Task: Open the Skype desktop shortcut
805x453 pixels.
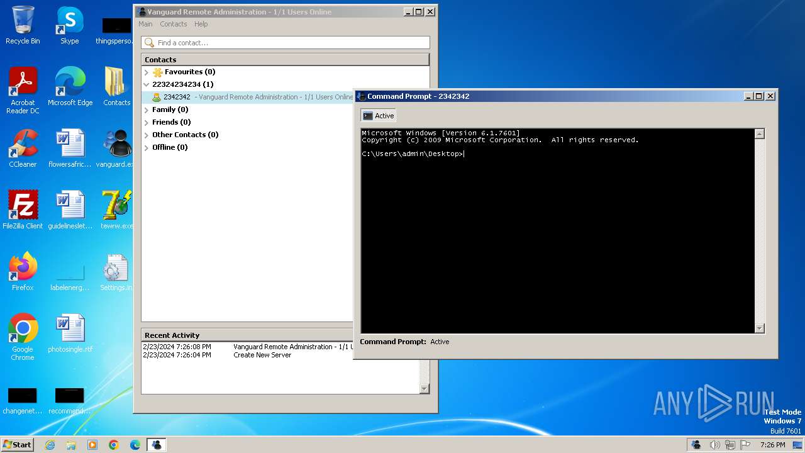Action: [70, 25]
